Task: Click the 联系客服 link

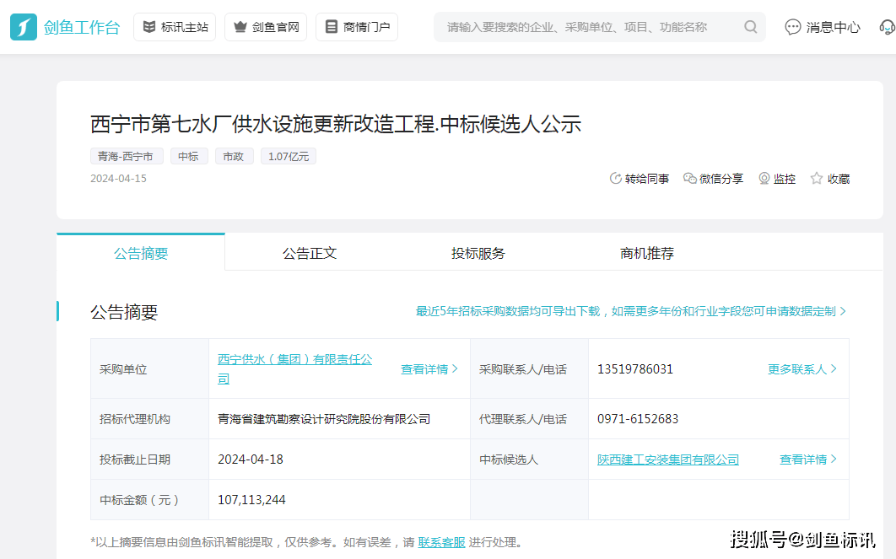Action: 441,542
